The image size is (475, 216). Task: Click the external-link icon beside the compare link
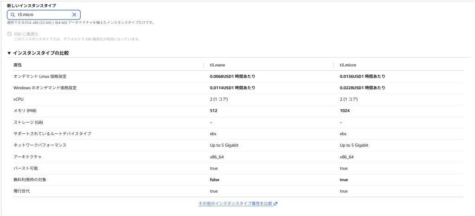click(x=276, y=203)
